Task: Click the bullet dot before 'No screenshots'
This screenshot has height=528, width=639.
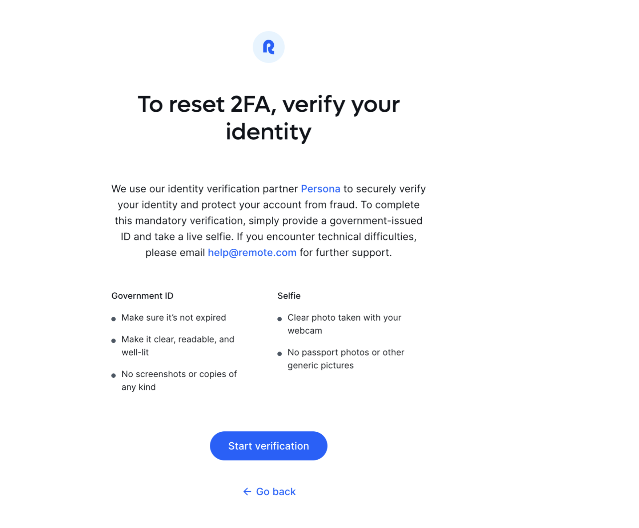Action: [113, 375]
